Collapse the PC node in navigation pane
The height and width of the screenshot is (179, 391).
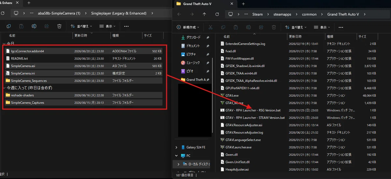click(x=177, y=156)
